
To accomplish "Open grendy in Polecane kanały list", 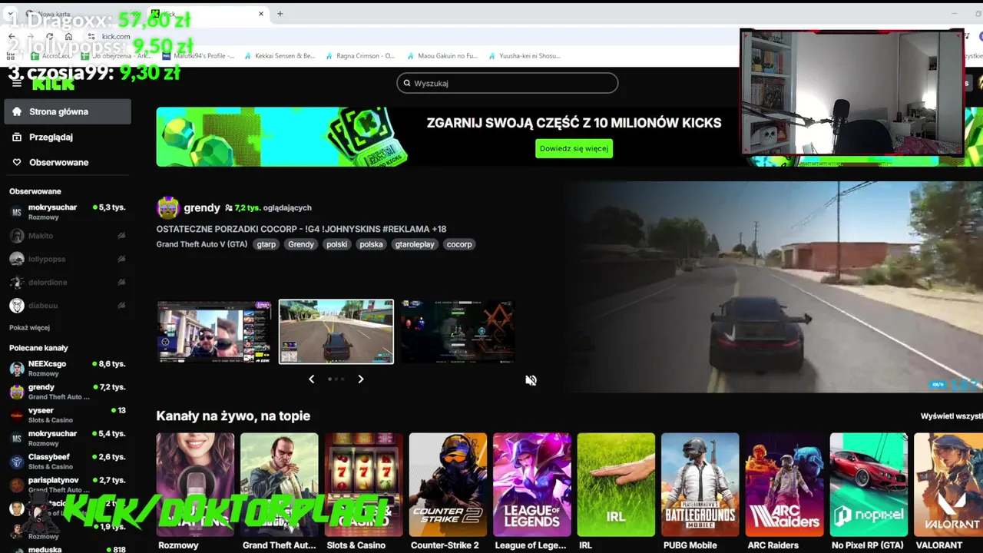I will coord(67,392).
